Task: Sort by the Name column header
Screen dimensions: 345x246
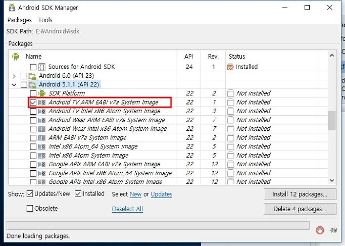Action: pyautogui.click(x=34, y=57)
